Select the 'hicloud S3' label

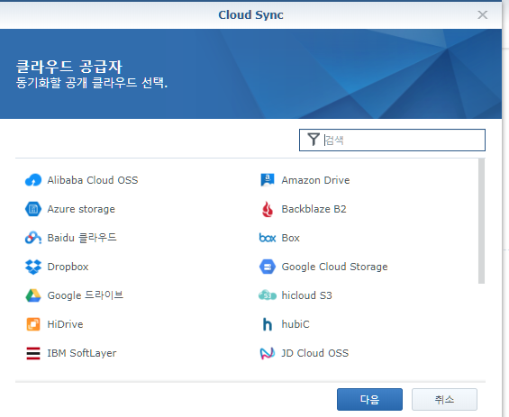(x=307, y=295)
